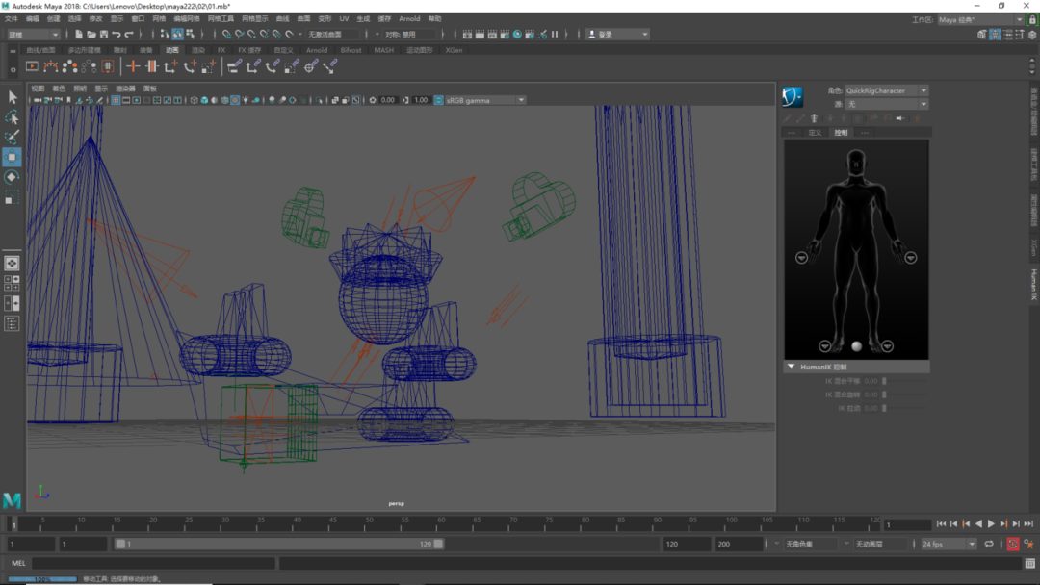Choose the Rotate tool in the toolbox
The height and width of the screenshot is (585, 1040).
[12, 177]
